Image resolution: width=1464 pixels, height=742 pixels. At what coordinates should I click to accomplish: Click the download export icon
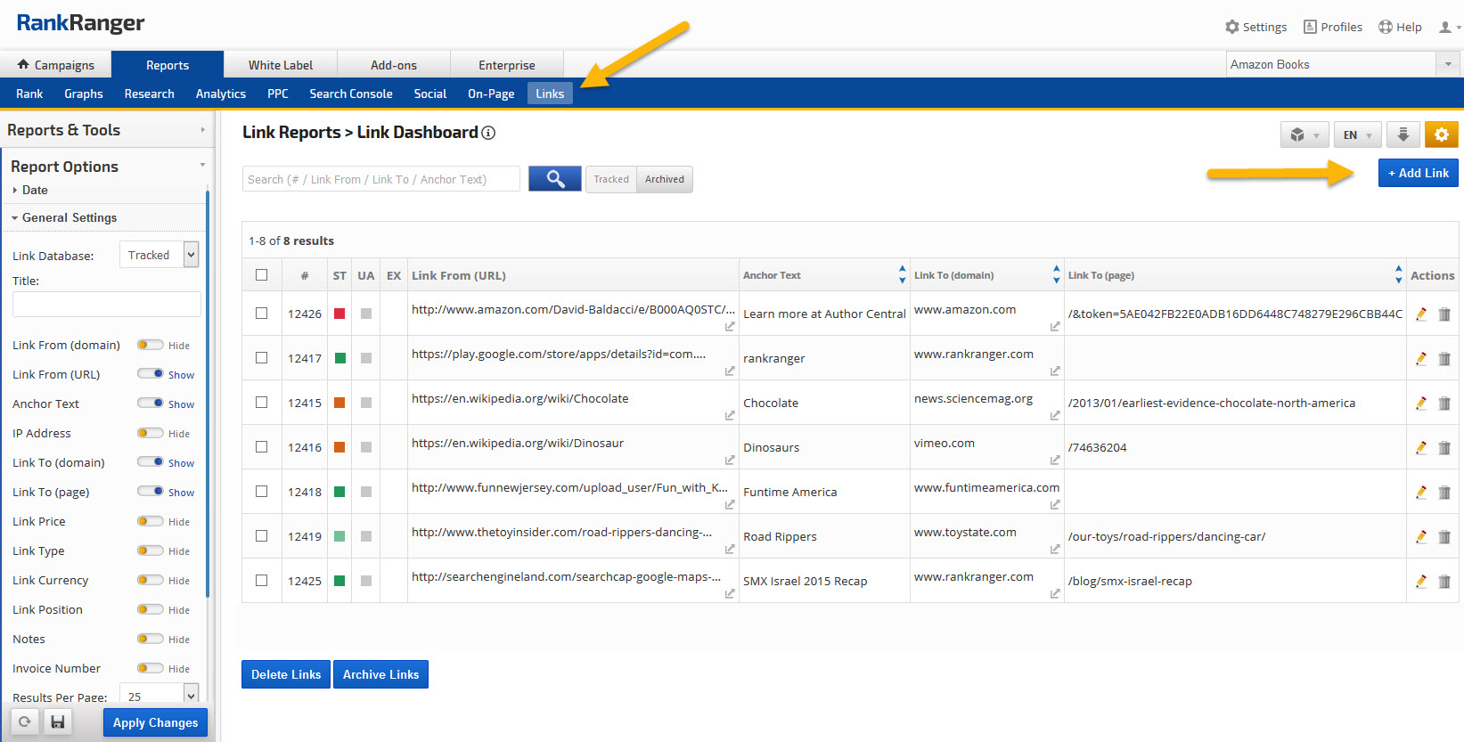click(x=1403, y=135)
